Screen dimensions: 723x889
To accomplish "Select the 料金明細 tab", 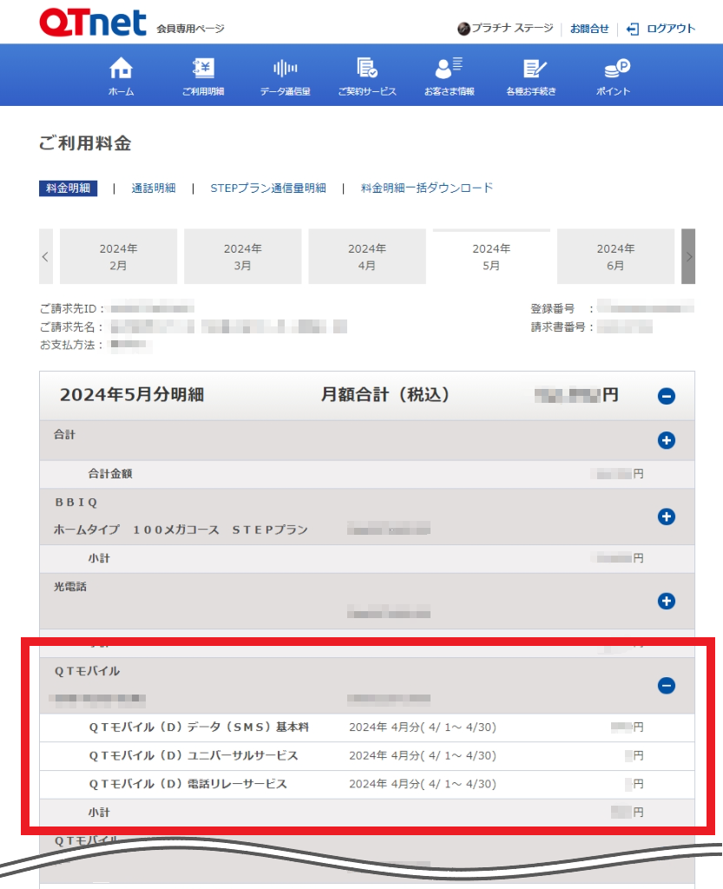I will (x=68, y=188).
